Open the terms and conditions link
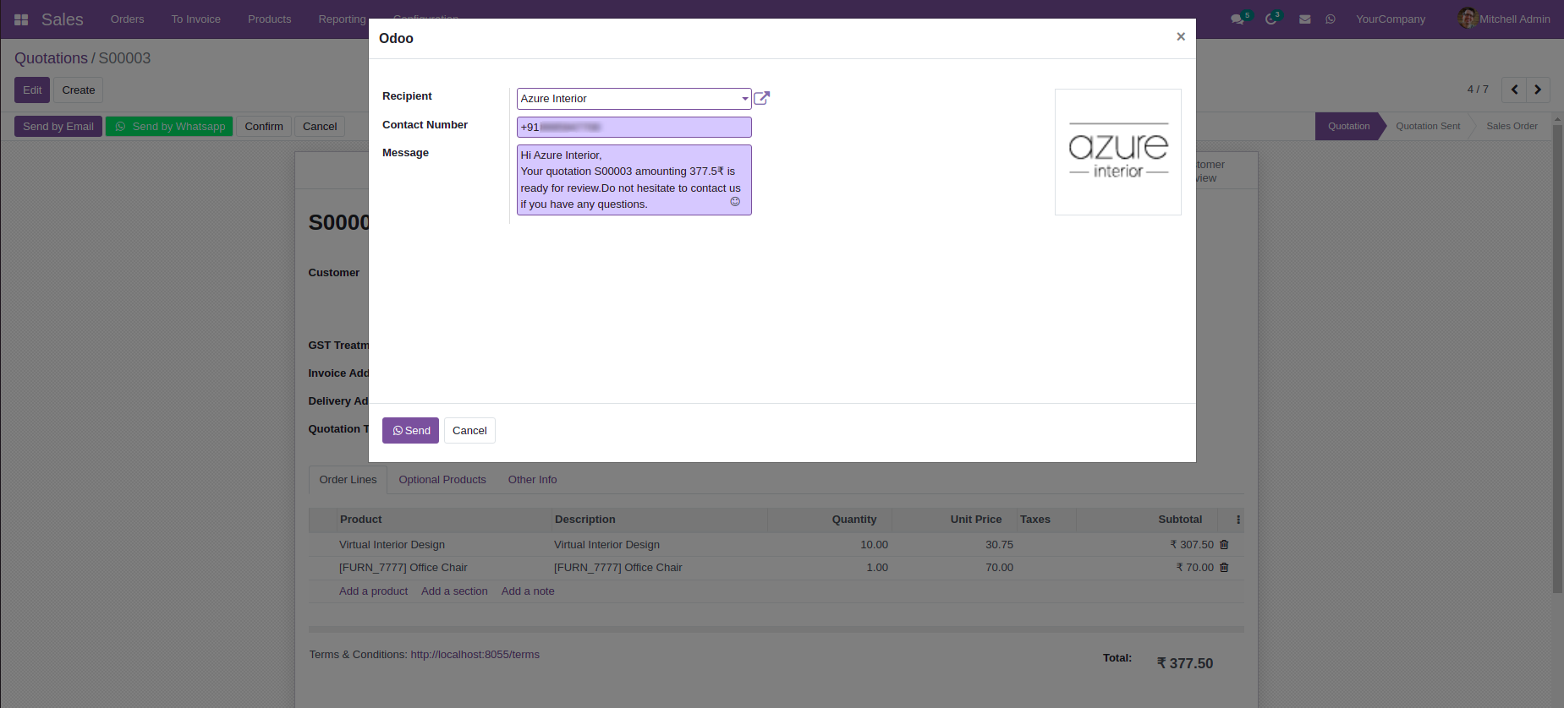 coord(475,655)
